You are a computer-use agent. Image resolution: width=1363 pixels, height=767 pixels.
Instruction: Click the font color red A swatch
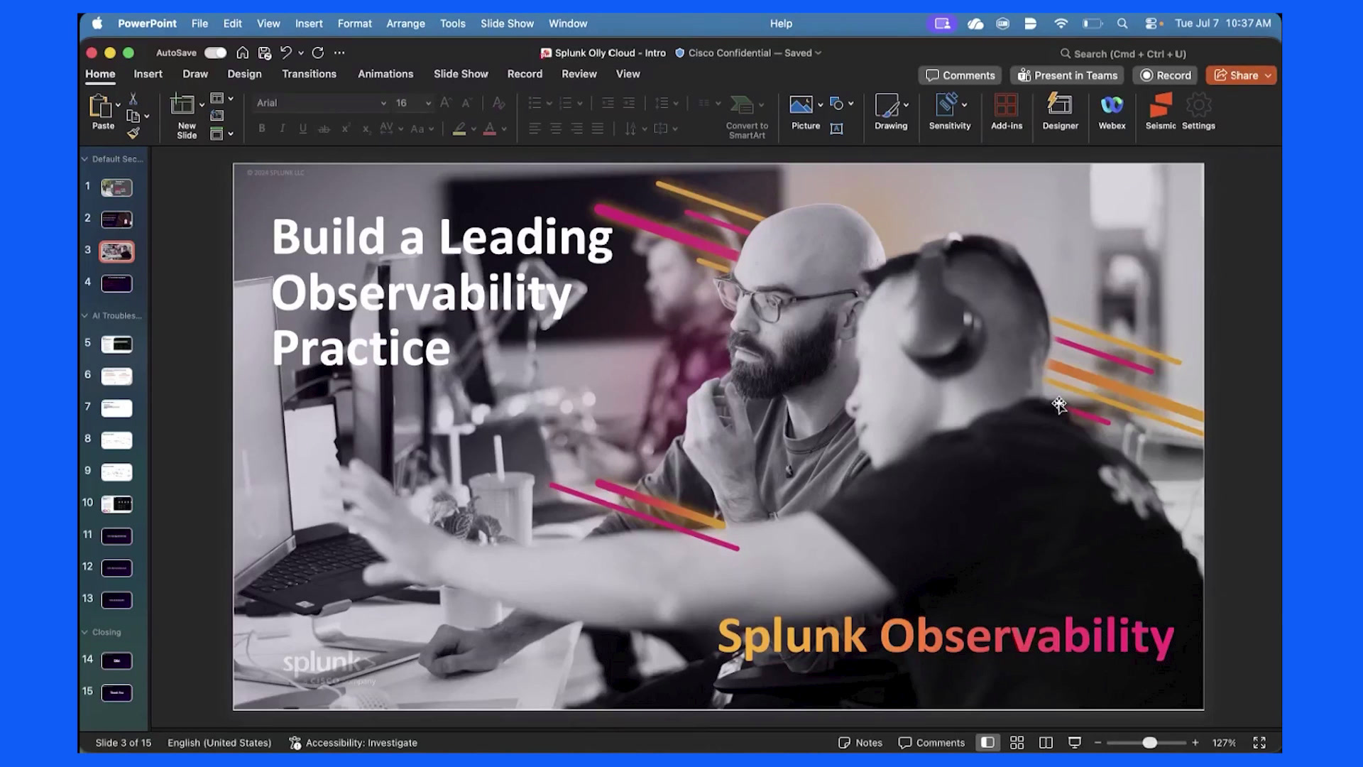[490, 129]
